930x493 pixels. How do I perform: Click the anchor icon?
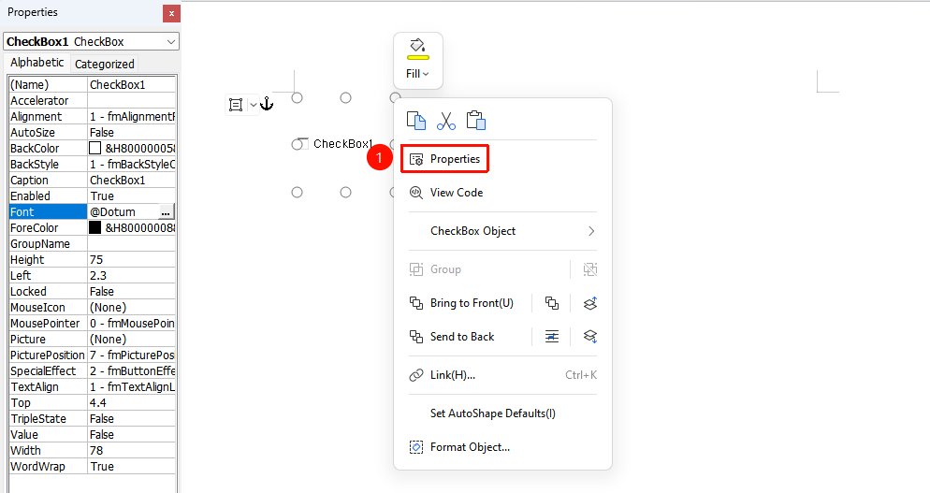[x=267, y=104]
